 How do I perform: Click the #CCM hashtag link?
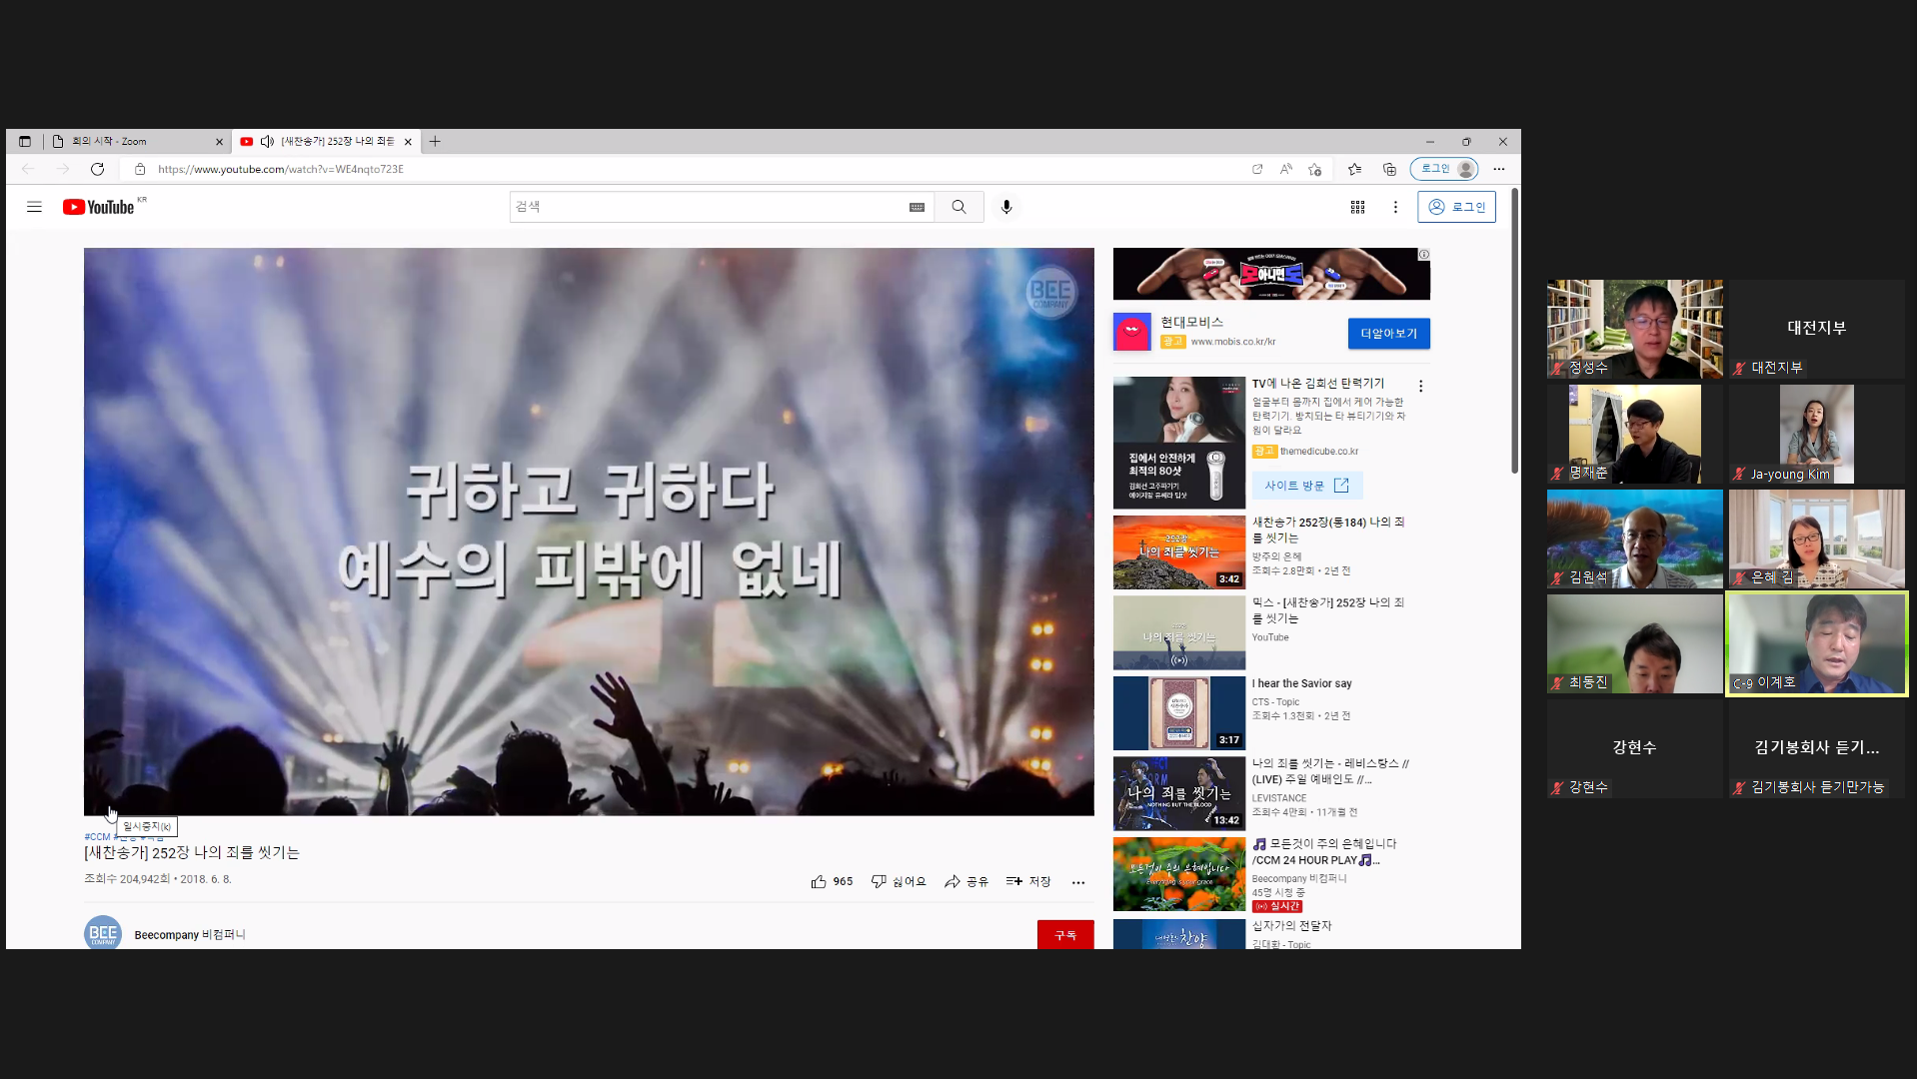[97, 837]
